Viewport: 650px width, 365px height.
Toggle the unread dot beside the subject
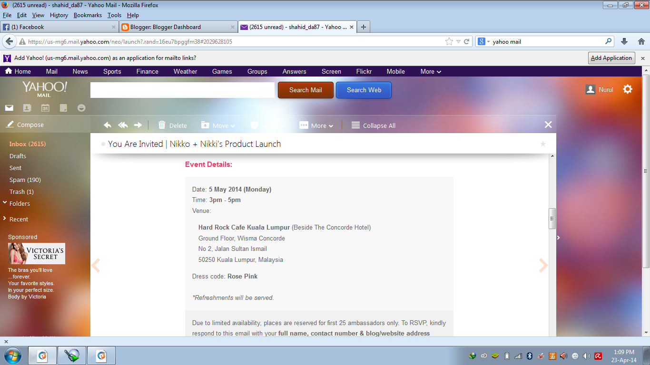tap(103, 144)
